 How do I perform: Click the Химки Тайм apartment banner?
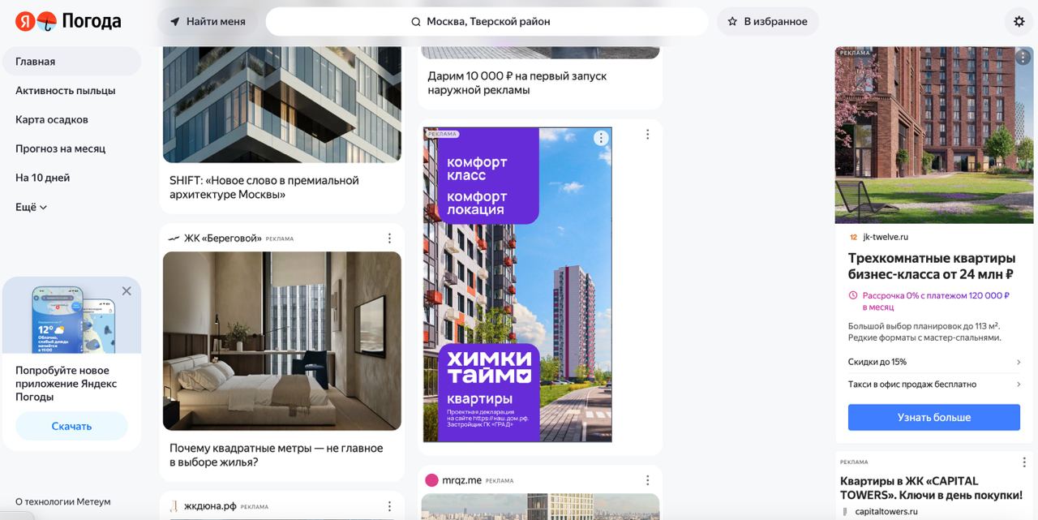tap(517, 285)
